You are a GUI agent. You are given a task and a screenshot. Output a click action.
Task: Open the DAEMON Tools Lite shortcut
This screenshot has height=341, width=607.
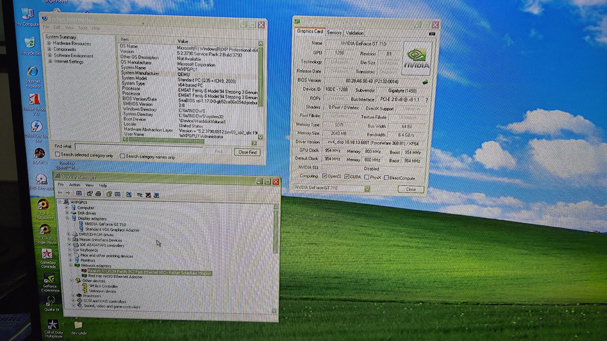coord(36,131)
